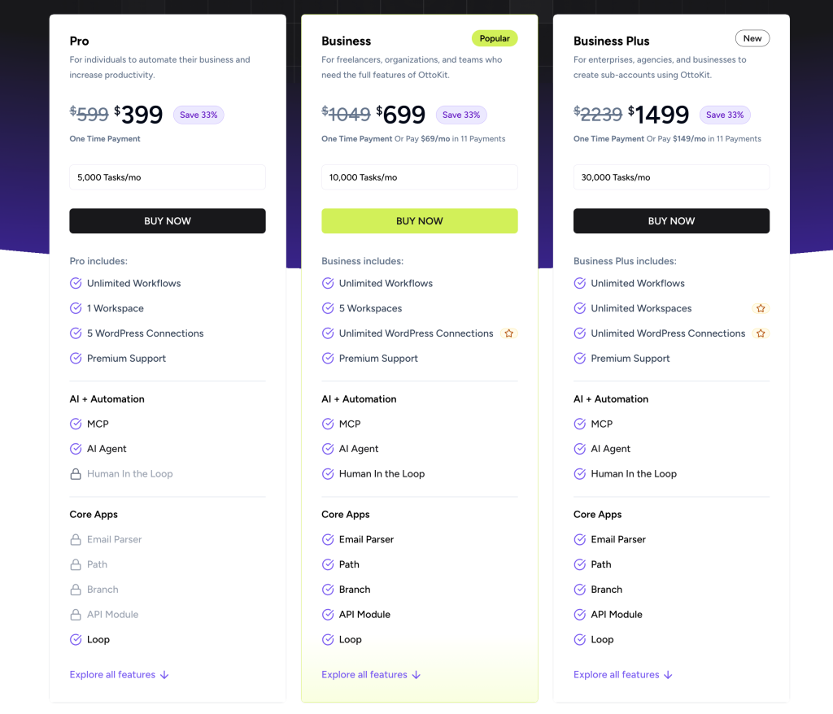Expand Explore all features under Pro plan
This screenshot has width=833, height=714.
click(119, 674)
